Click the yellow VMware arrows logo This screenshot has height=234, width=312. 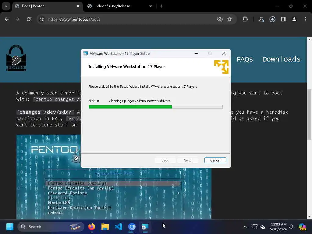221,67
